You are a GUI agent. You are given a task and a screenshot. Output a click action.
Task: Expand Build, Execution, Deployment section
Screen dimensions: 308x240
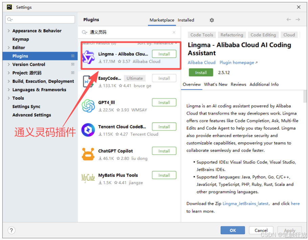click(9, 81)
